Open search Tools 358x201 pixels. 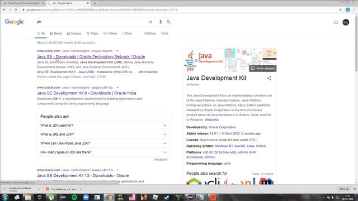click(164, 33)
